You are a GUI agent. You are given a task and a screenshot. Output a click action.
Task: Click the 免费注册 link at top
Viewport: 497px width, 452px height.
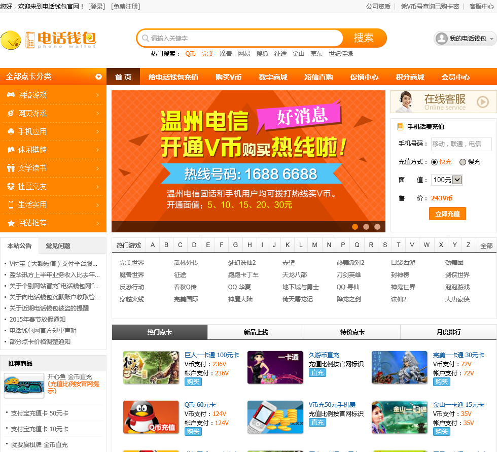pos(126,6)
